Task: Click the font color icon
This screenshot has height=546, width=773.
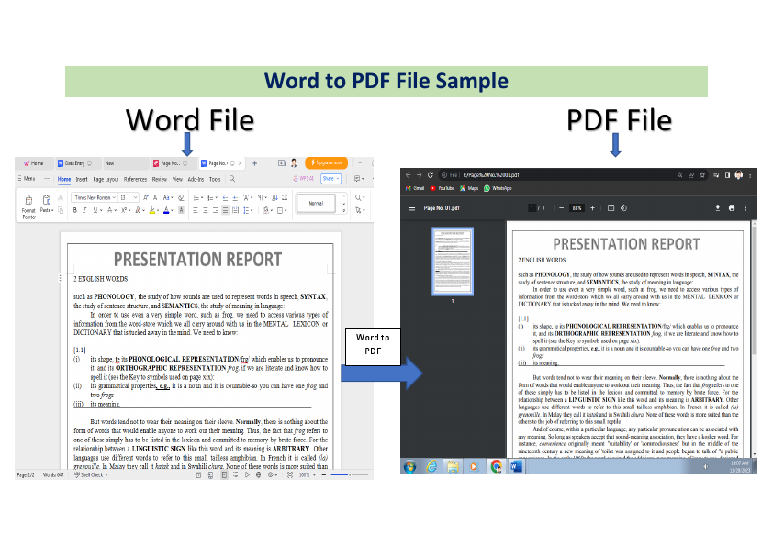Action: [x=165, y=210]
